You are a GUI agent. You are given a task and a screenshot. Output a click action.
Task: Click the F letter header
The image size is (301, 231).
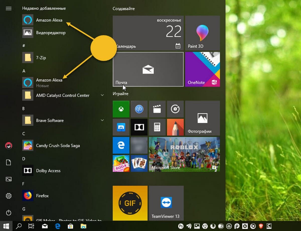[23, 184]
